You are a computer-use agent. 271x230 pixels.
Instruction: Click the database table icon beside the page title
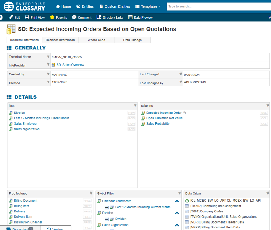[x=11, y=29]
